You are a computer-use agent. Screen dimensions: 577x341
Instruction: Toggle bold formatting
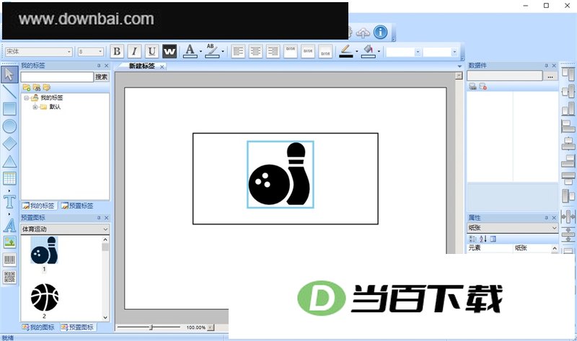click(117, 51)
